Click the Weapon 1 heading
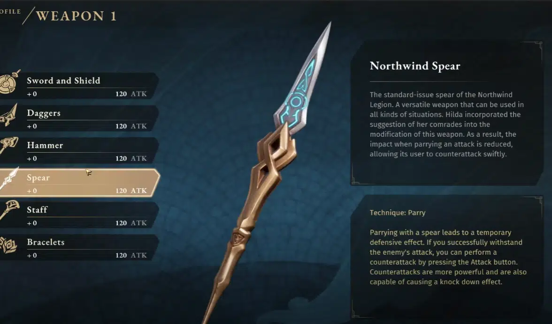This screenshot has width=552, height=324. pos(77,16)
